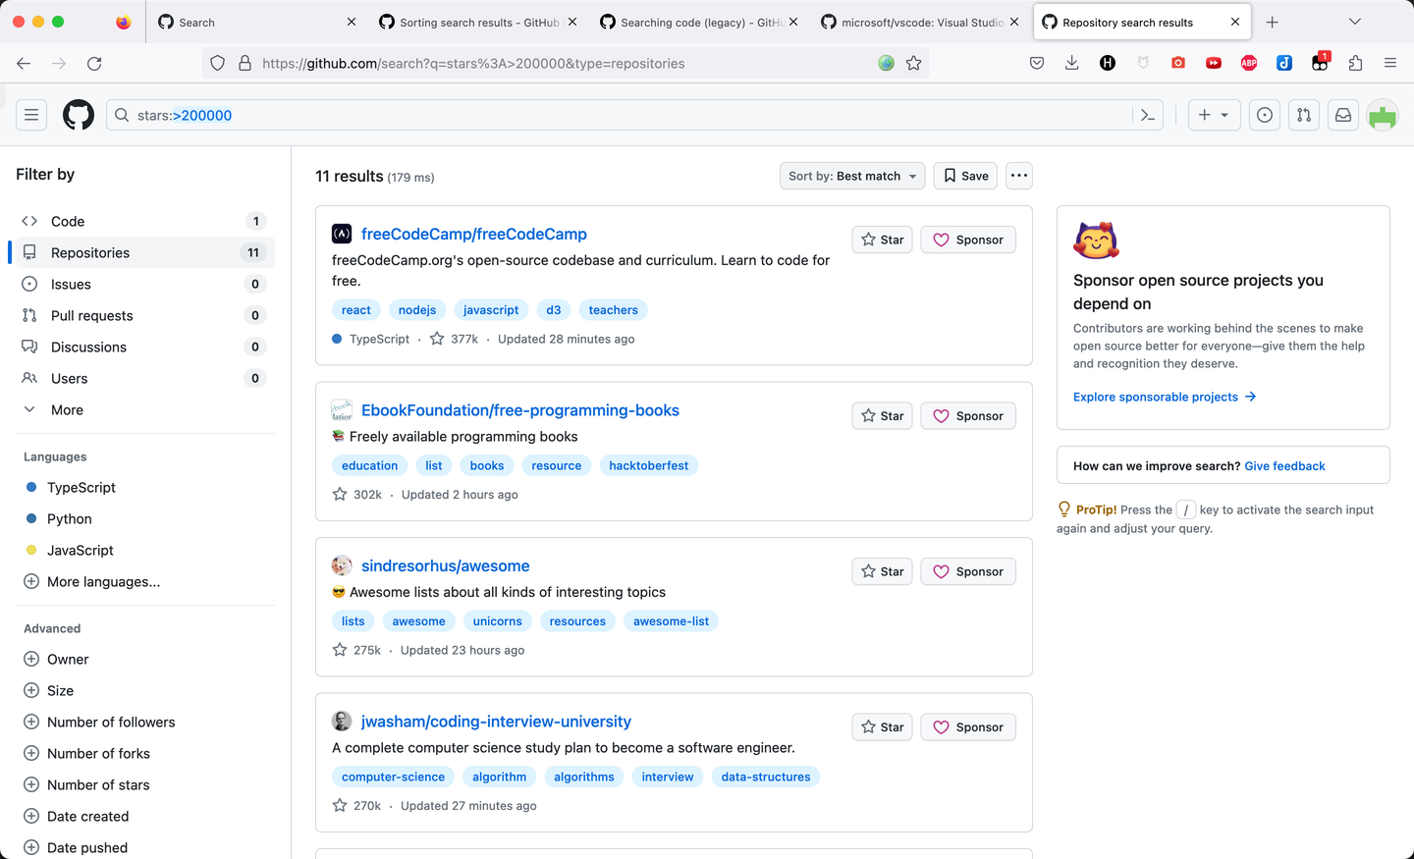Click freeCodeCamp repository avatar
The height and width of the screenshot is (859, 1414).
tap(342, 234)
